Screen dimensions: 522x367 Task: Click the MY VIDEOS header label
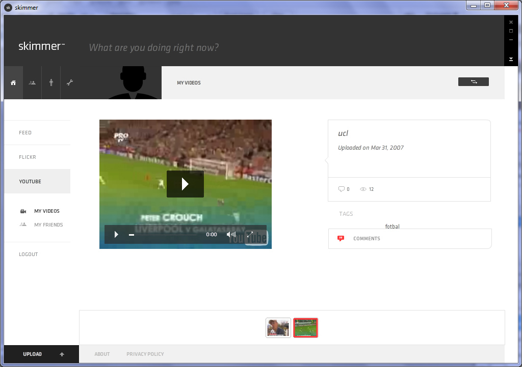(x=189, y=83)
